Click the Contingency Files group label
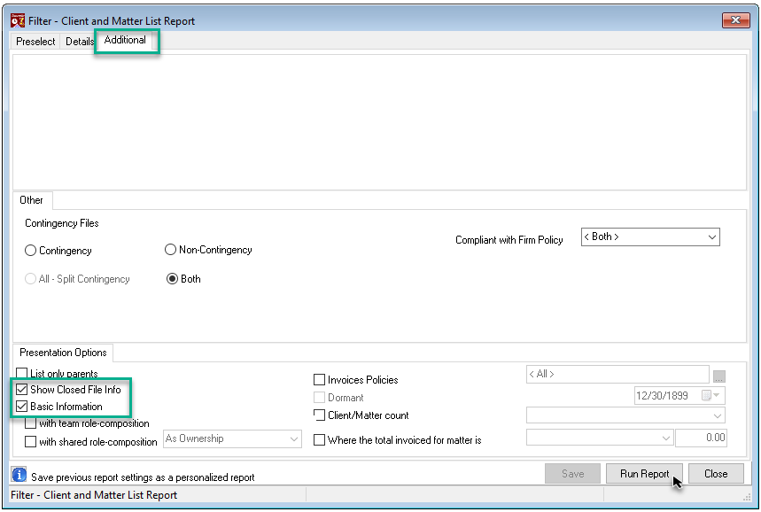The width and height of the screenshot is (761, 512). 62,223
